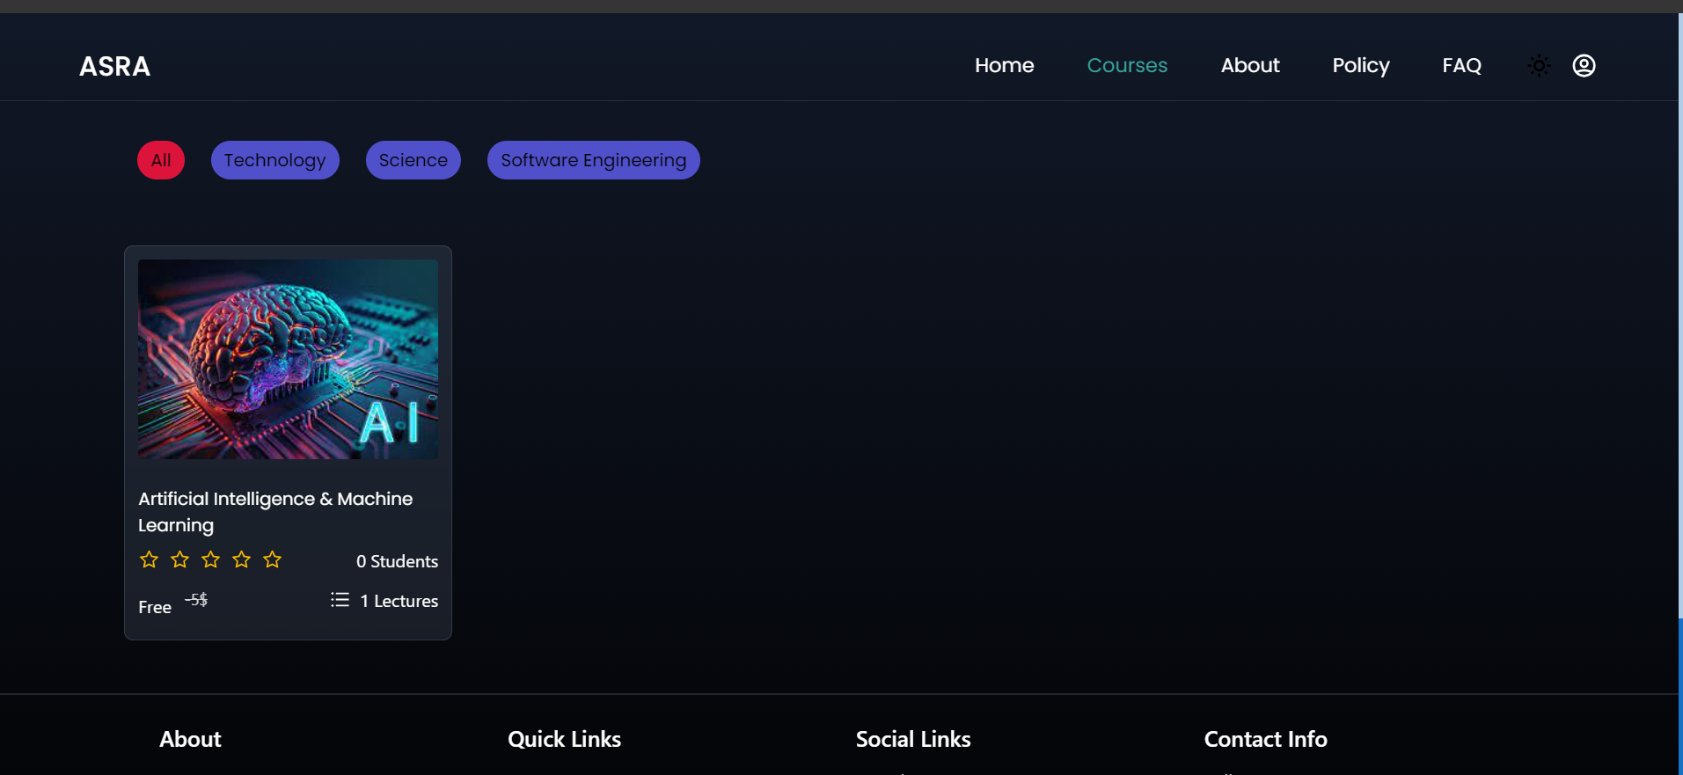Viewport: 1683px width, 775px height.
Task: Click the Social Links footer heading
Action: click(x=913, y=739)
